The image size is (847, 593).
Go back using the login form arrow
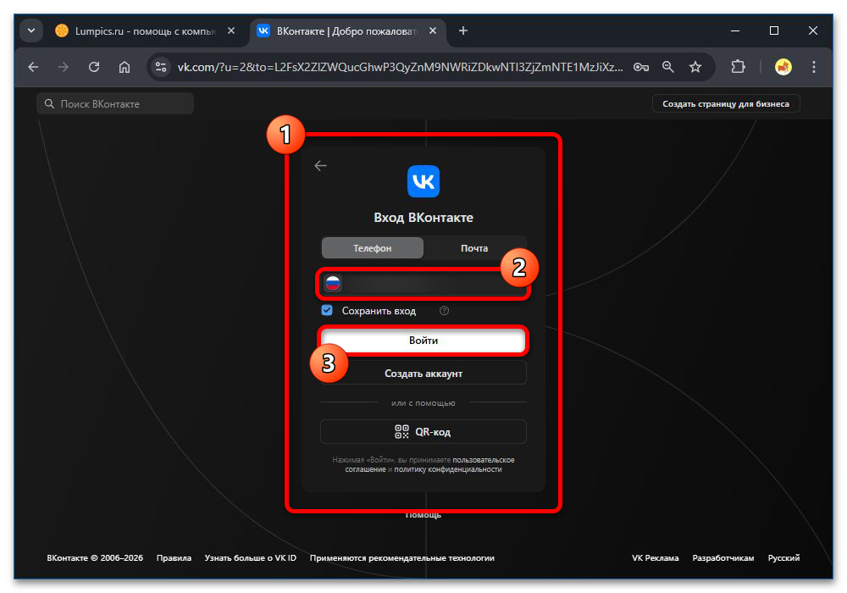coord(321,166)
